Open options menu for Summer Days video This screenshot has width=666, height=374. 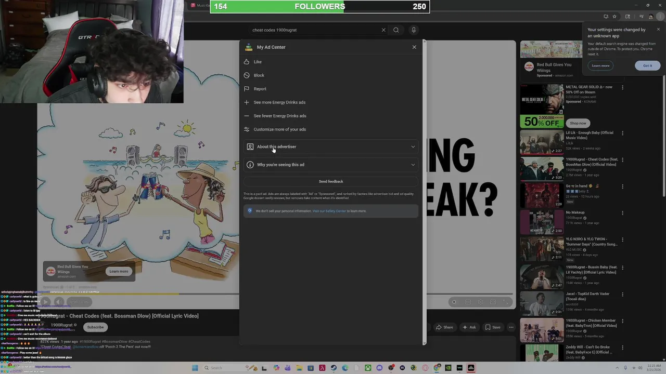[x=622, y=239]
